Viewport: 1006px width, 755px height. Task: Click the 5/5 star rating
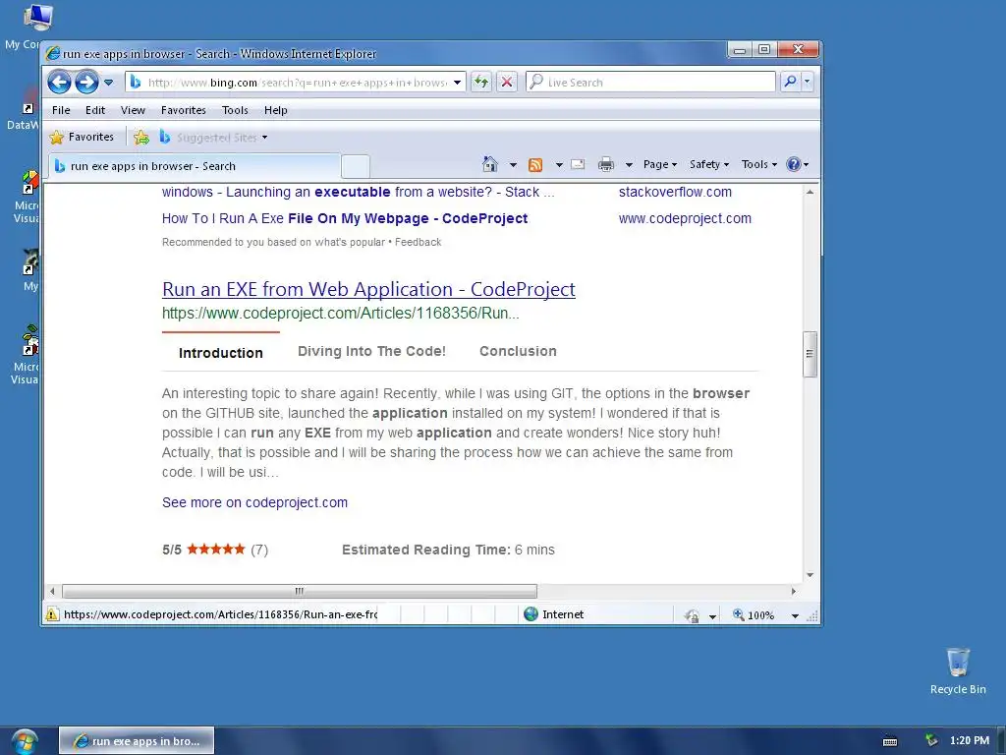pos(215,550)
